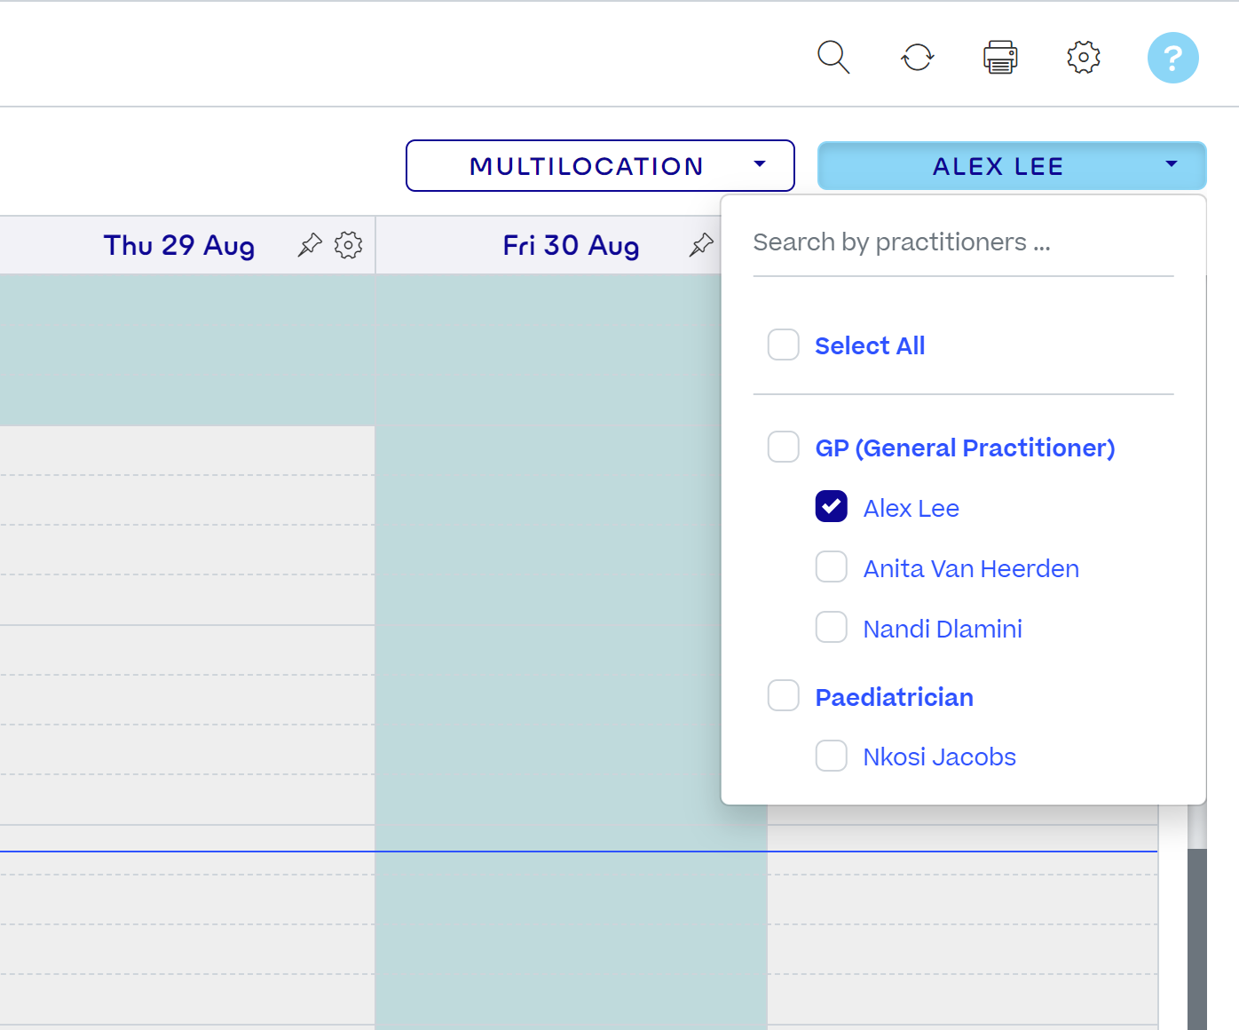Tick the GP (General Practitioner) group checkbox
Viewport: 1239px width, 1030px height.
tap(784, 447)
